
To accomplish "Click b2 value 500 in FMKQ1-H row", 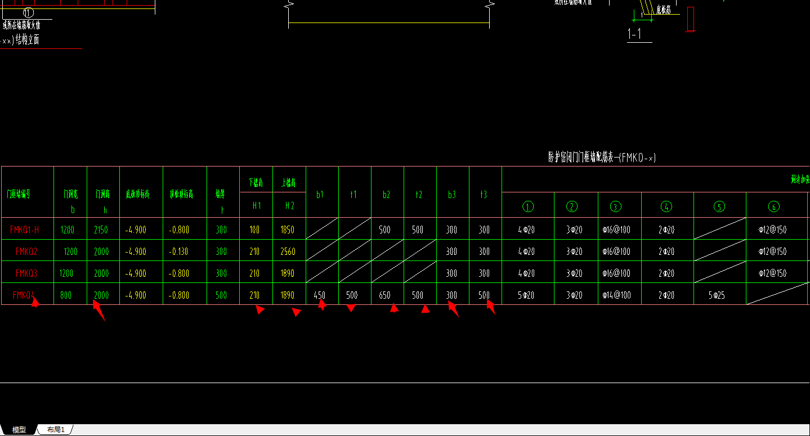I will tap(385, 230).
